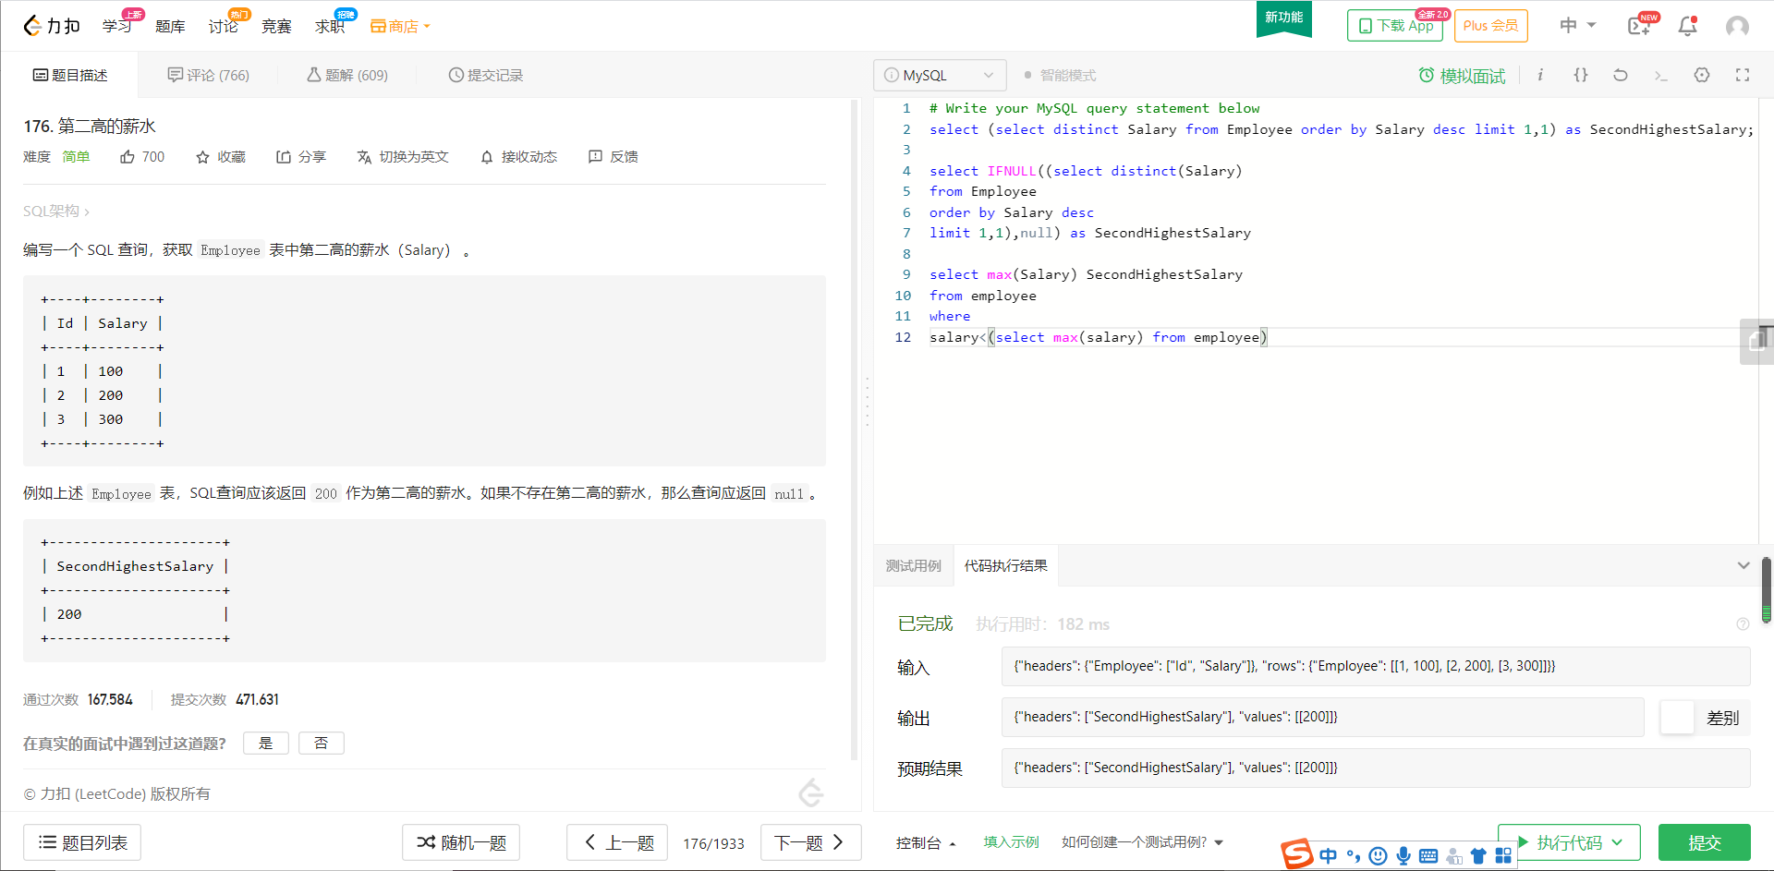Click the green 提交 submit button

pyautogui.click(x=1705, y=842)
